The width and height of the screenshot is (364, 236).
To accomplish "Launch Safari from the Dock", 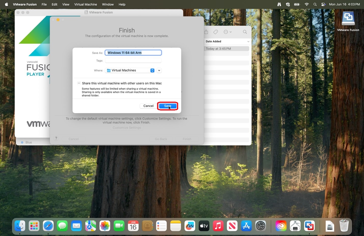I will 48,226.
